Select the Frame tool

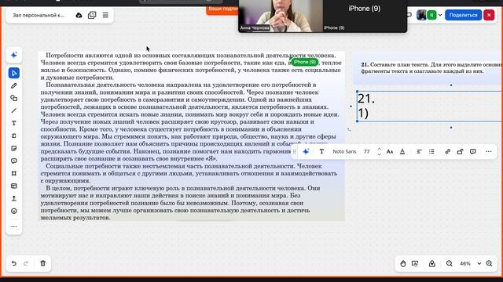tap(14, 173)
